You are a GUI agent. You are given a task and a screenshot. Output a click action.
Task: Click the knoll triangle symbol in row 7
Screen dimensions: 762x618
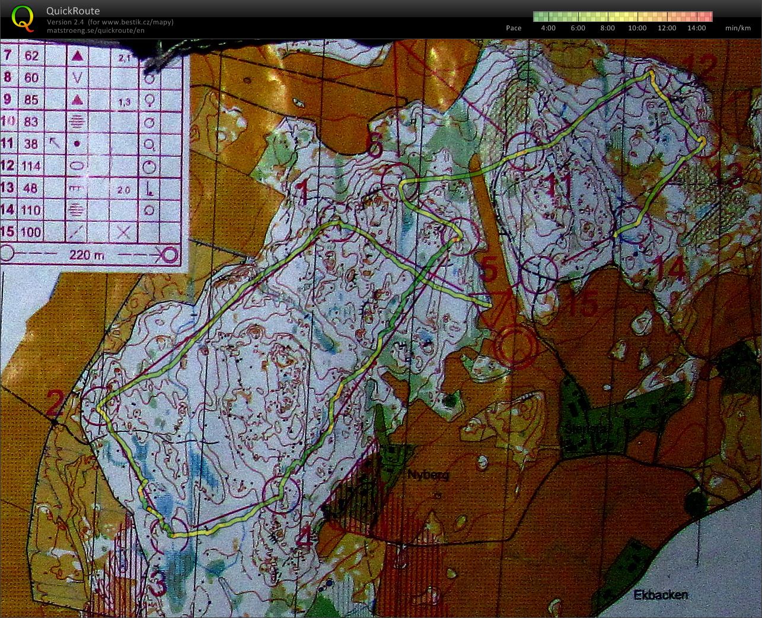coord(76,56)
